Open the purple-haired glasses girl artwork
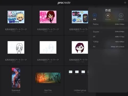This screenshot has height=96, width=128. pyautogui.click(x=80, y=47)
